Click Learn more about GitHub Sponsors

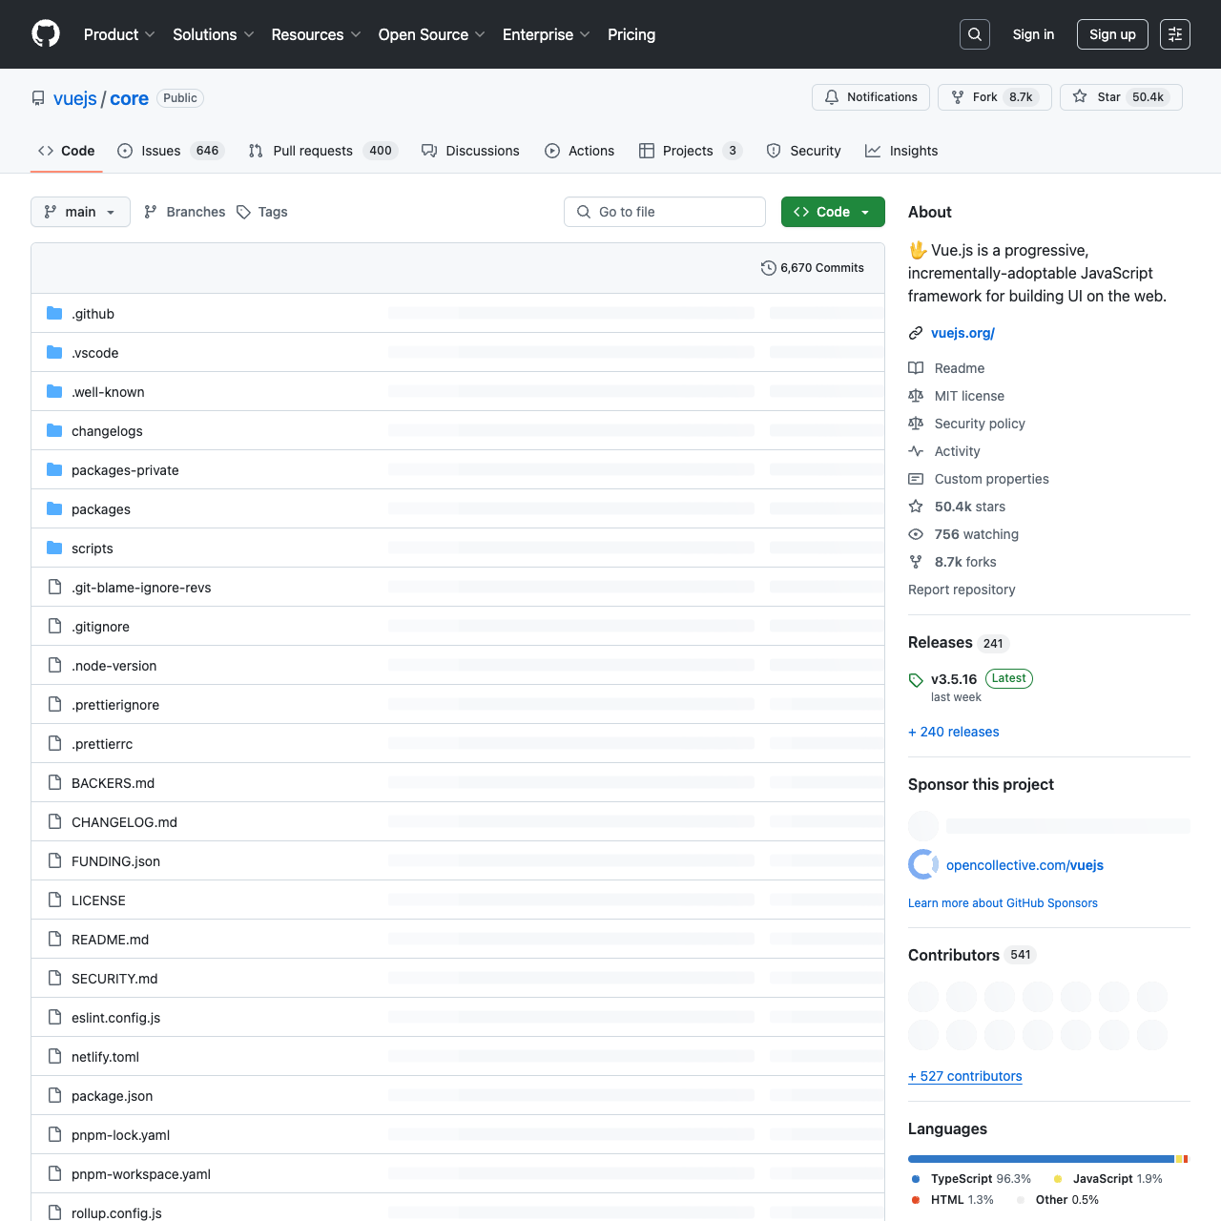(1003, 903)
